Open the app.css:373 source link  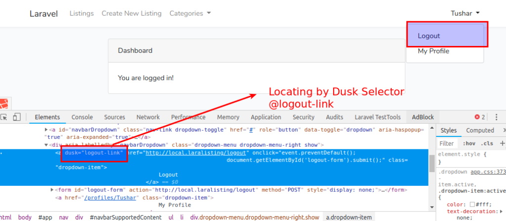coord(488,172)
